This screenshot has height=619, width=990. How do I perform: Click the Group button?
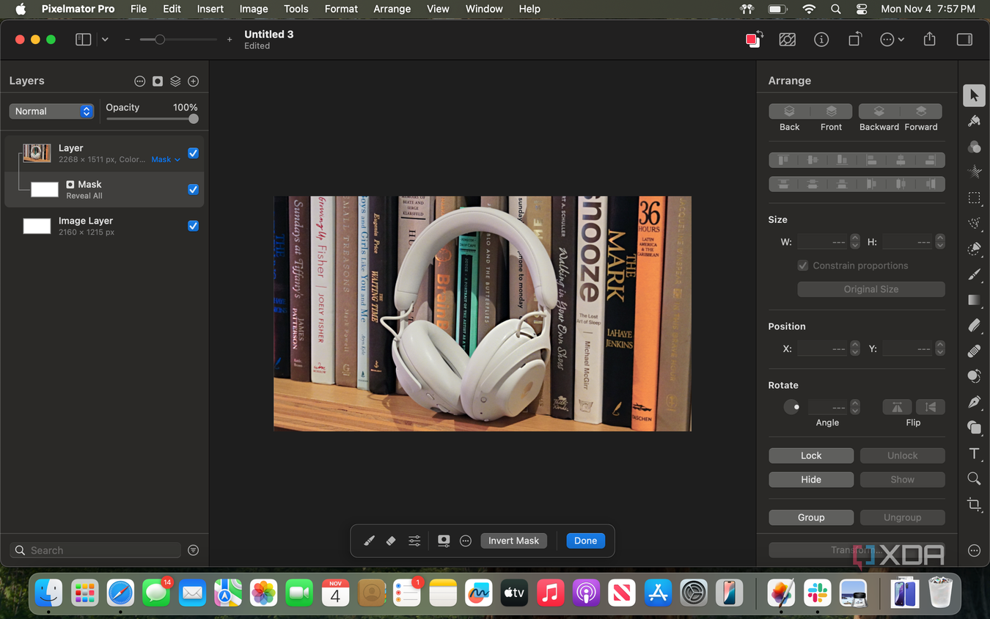click(x=811, y=517)
